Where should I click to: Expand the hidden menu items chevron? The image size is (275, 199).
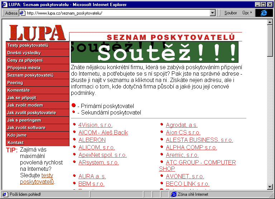click(x=251, y=12)
